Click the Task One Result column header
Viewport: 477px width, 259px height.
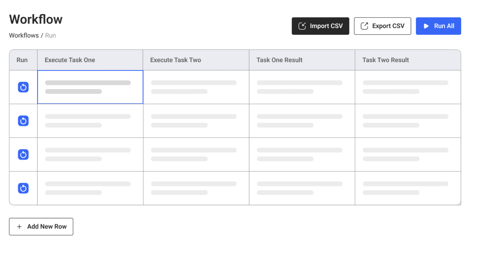(x=279, y=60)
